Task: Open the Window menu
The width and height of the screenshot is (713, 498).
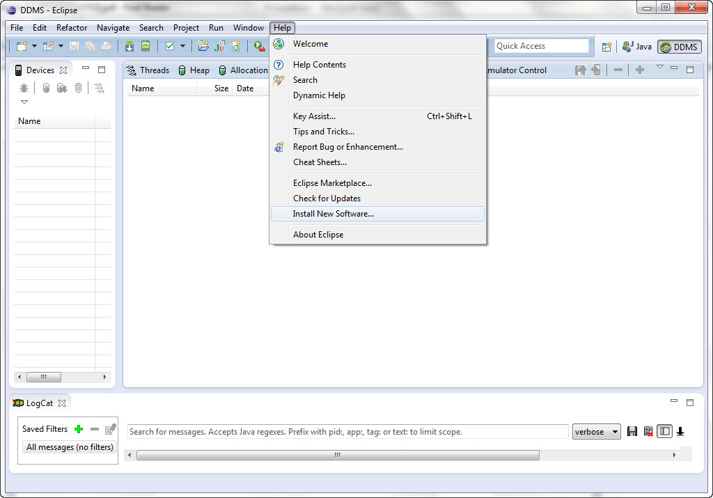Action: pyautogui.click(x=249, y=28)
